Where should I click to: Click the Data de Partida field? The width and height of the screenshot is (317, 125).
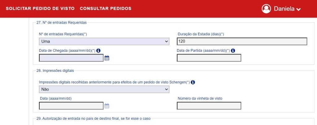tap(209, 58)
